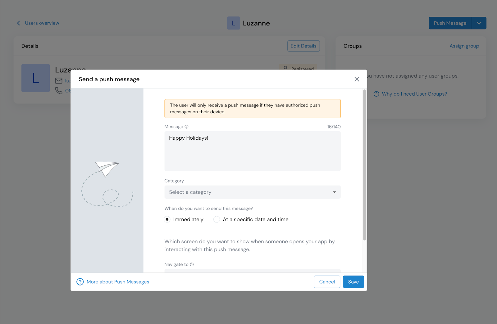Screen dimensions: 497x324
Task: Choose At a specific date and time
Action: (x=217, y=219)
